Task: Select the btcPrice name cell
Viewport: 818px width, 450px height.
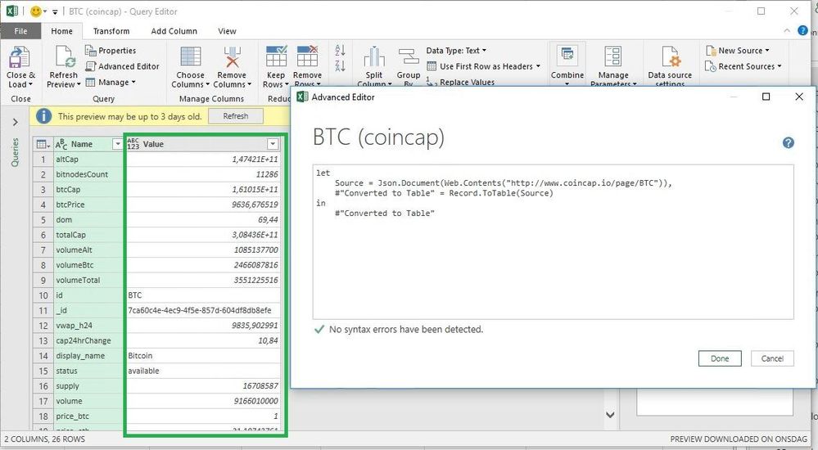Action: click(88, 205)
